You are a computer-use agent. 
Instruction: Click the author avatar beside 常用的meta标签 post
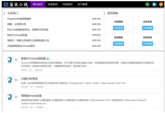10,97
